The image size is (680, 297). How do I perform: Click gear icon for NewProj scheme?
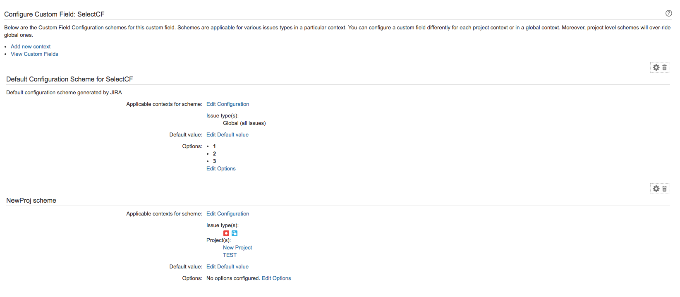656,189
